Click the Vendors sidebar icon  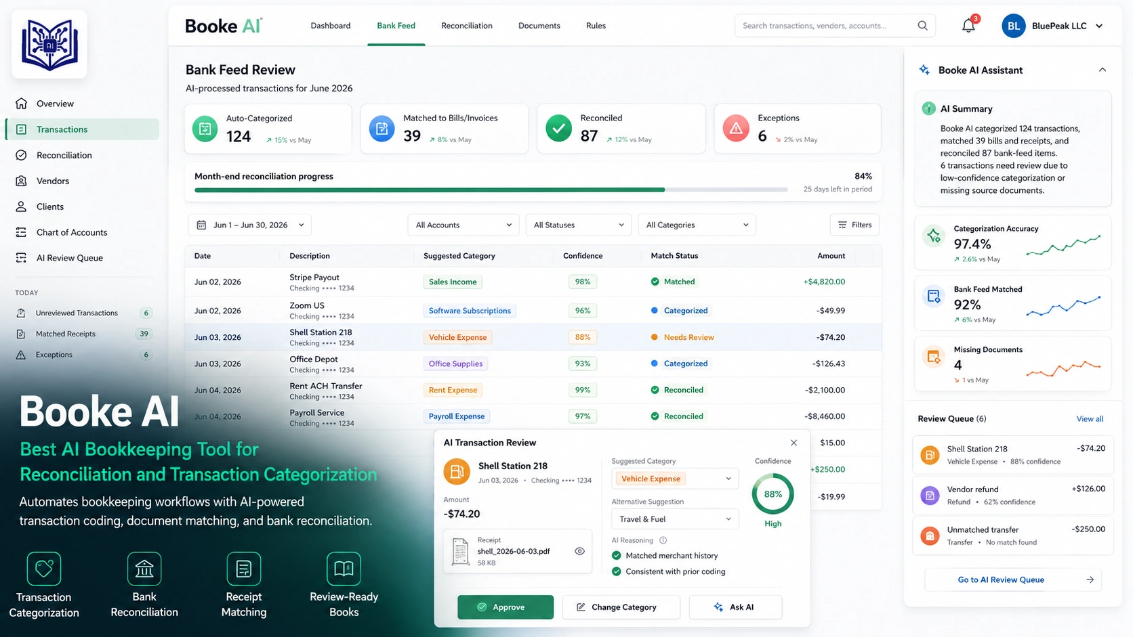pyautogui.click(x=22, y=181)
